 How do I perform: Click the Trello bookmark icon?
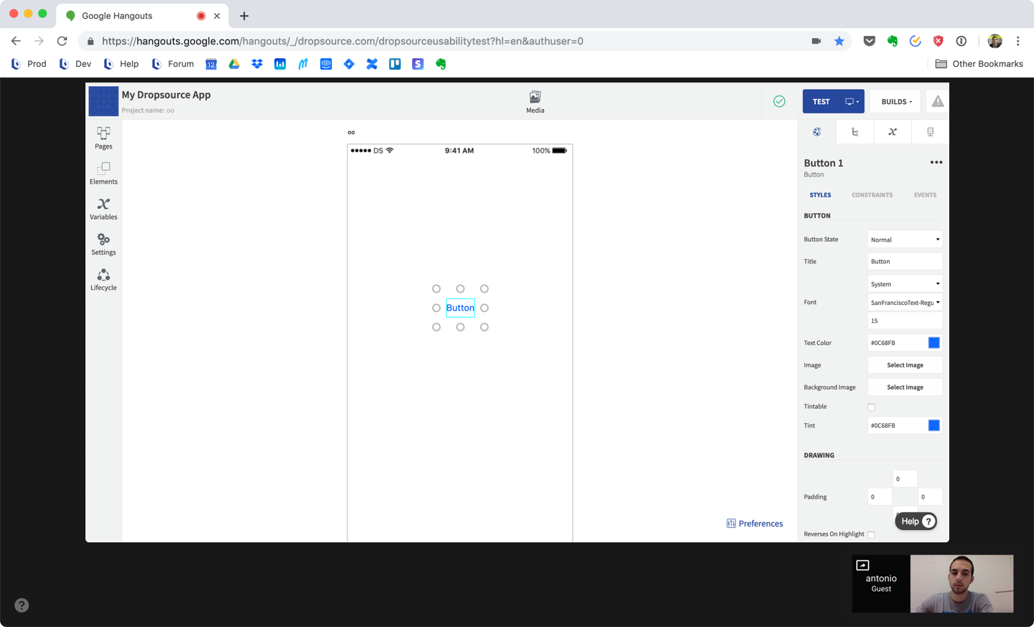click(395, 64)
